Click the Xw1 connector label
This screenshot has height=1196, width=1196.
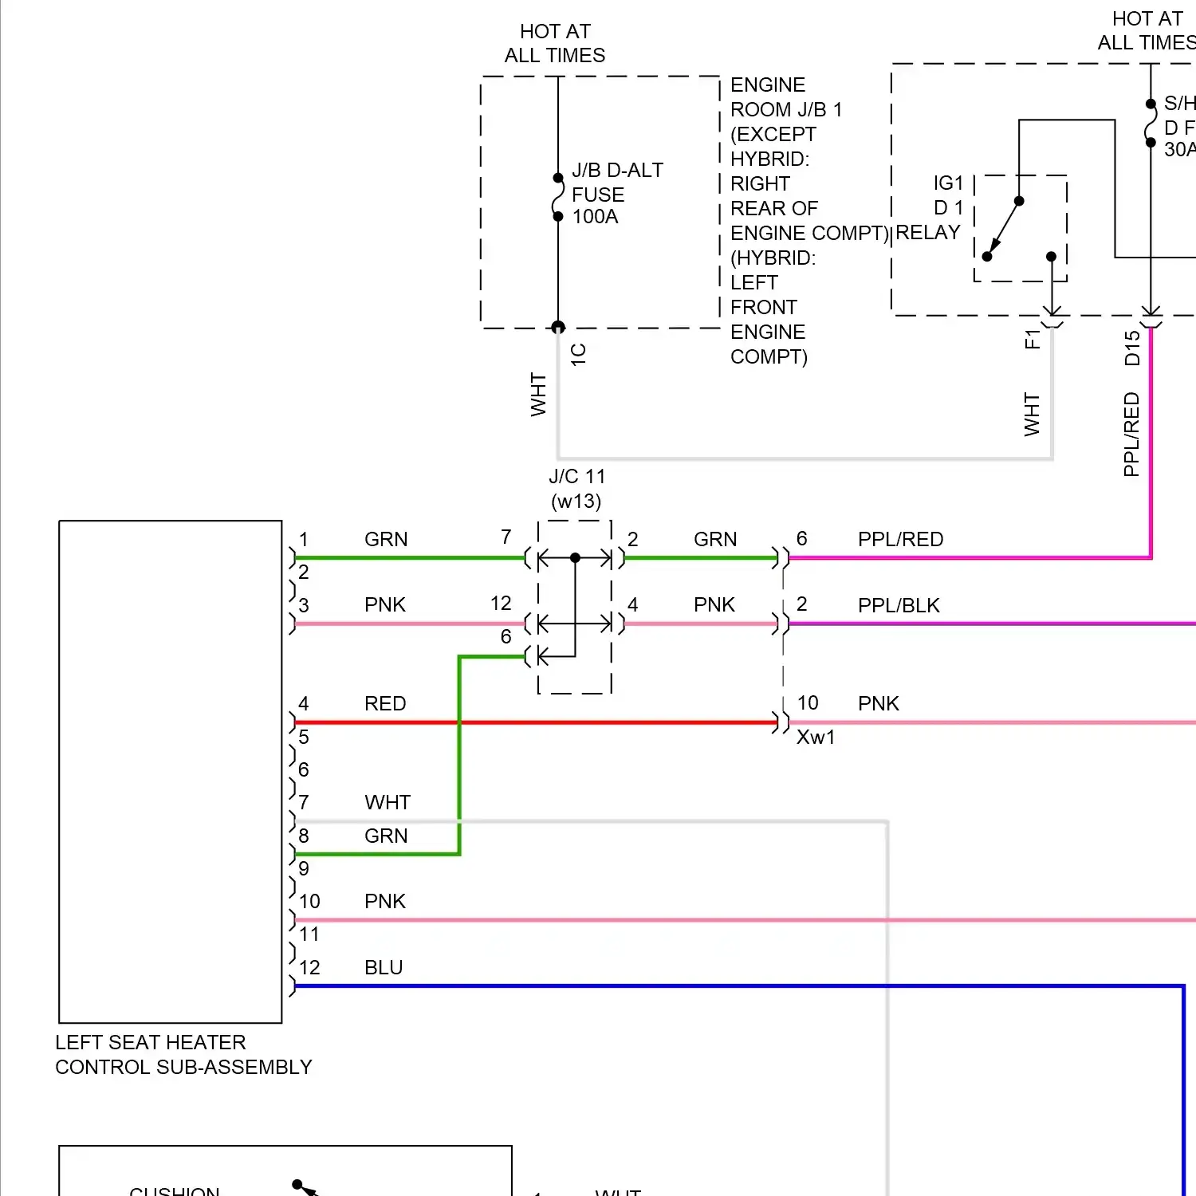(816, 737)
